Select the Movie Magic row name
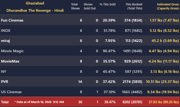Viewport: 180px width, 107px height. click(12, 51)
